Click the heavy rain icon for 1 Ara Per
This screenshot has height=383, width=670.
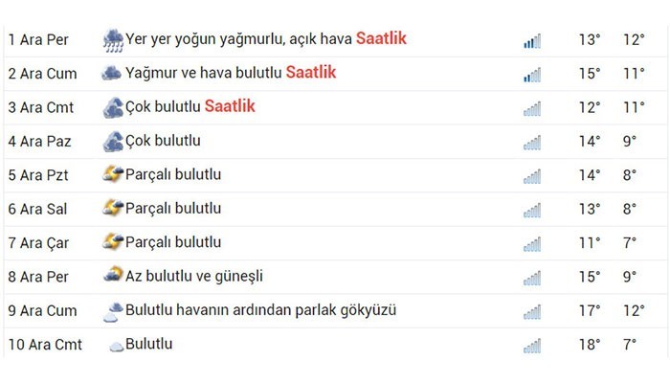pos(113,40)
